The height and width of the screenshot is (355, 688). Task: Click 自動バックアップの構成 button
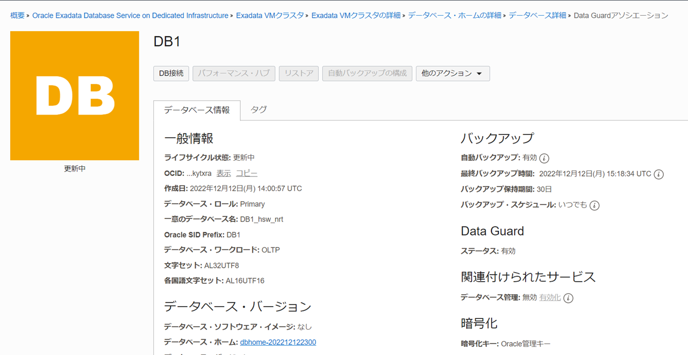click(367, 73)
